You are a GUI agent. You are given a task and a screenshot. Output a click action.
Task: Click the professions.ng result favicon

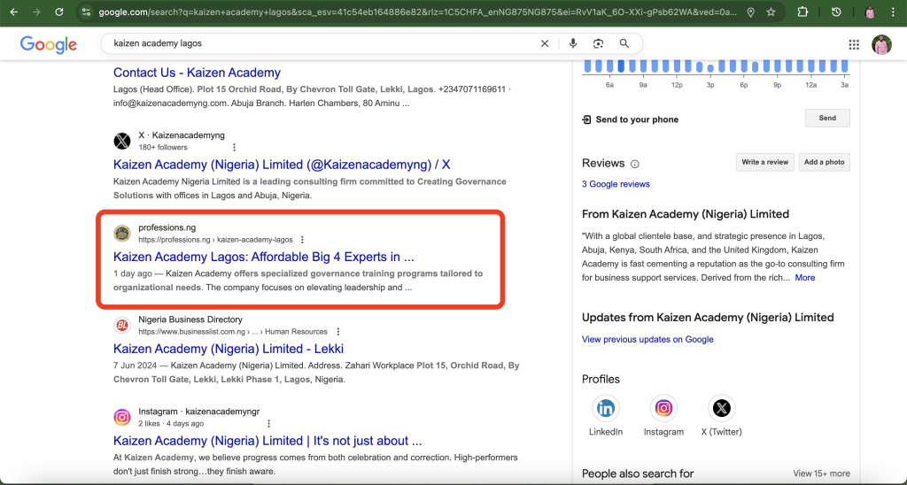coord(122,233)
